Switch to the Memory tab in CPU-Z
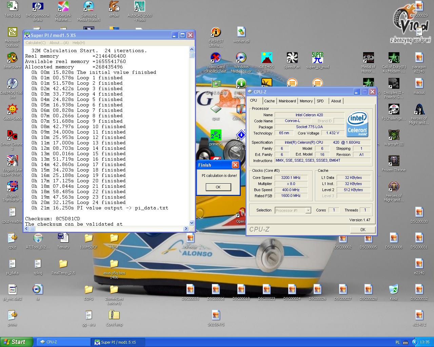This screenshot has width=434, height=347. pos(306,101)
